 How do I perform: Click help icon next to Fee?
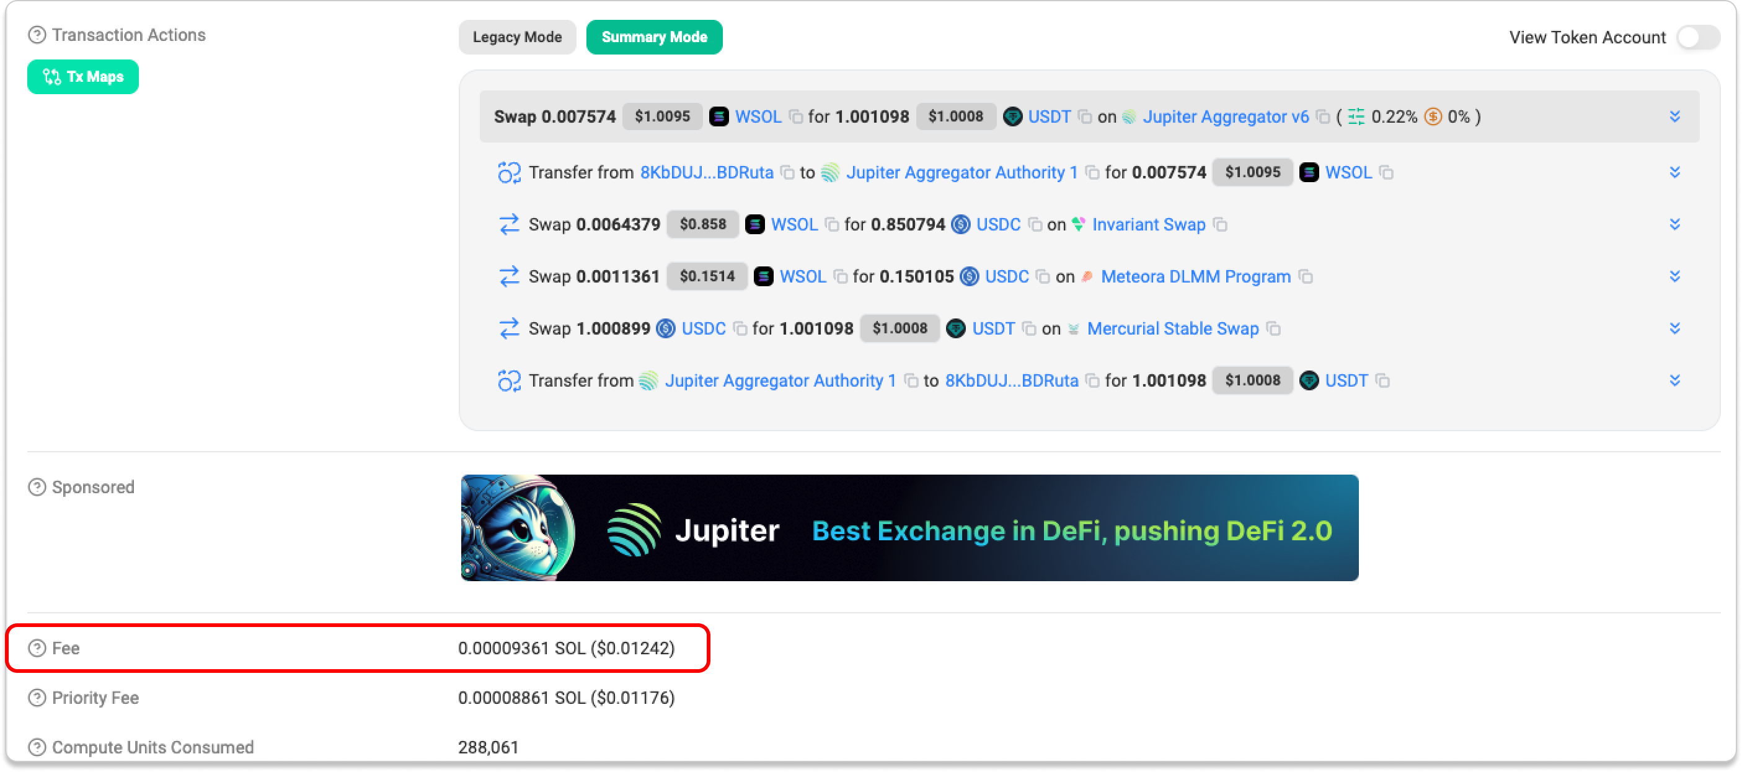[37, 648]
